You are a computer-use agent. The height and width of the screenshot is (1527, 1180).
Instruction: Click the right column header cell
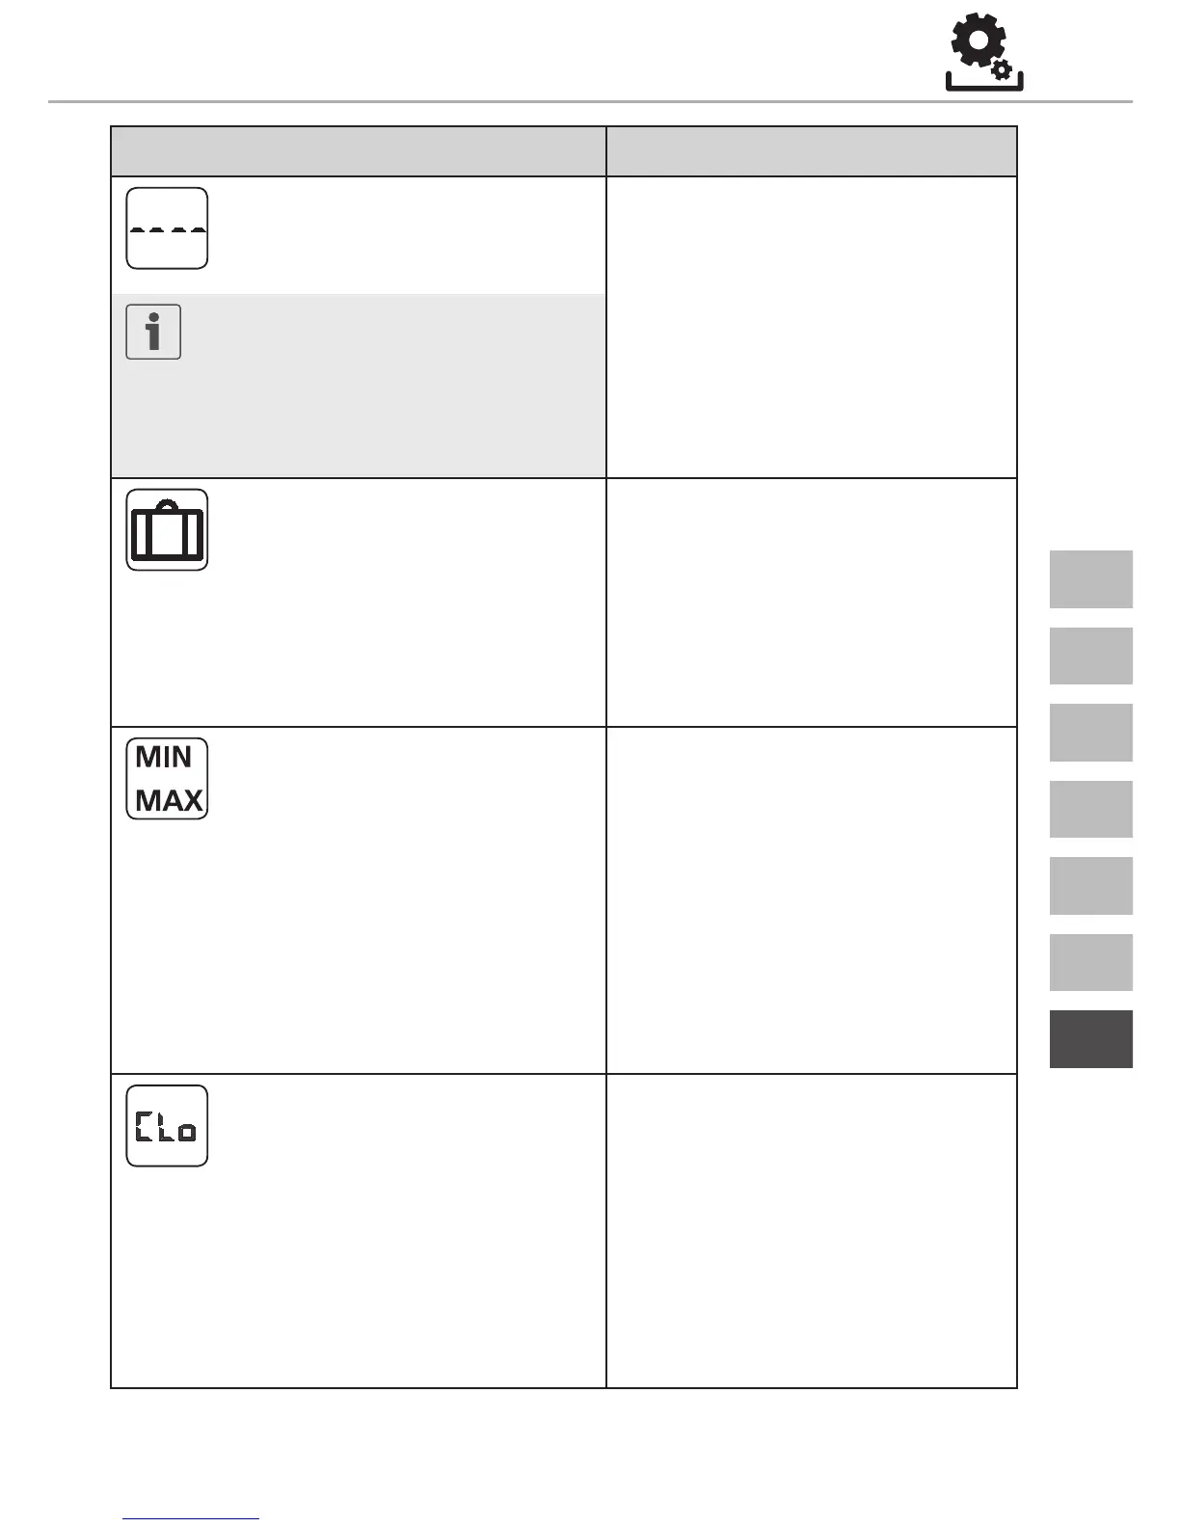[x=812, y=151]
